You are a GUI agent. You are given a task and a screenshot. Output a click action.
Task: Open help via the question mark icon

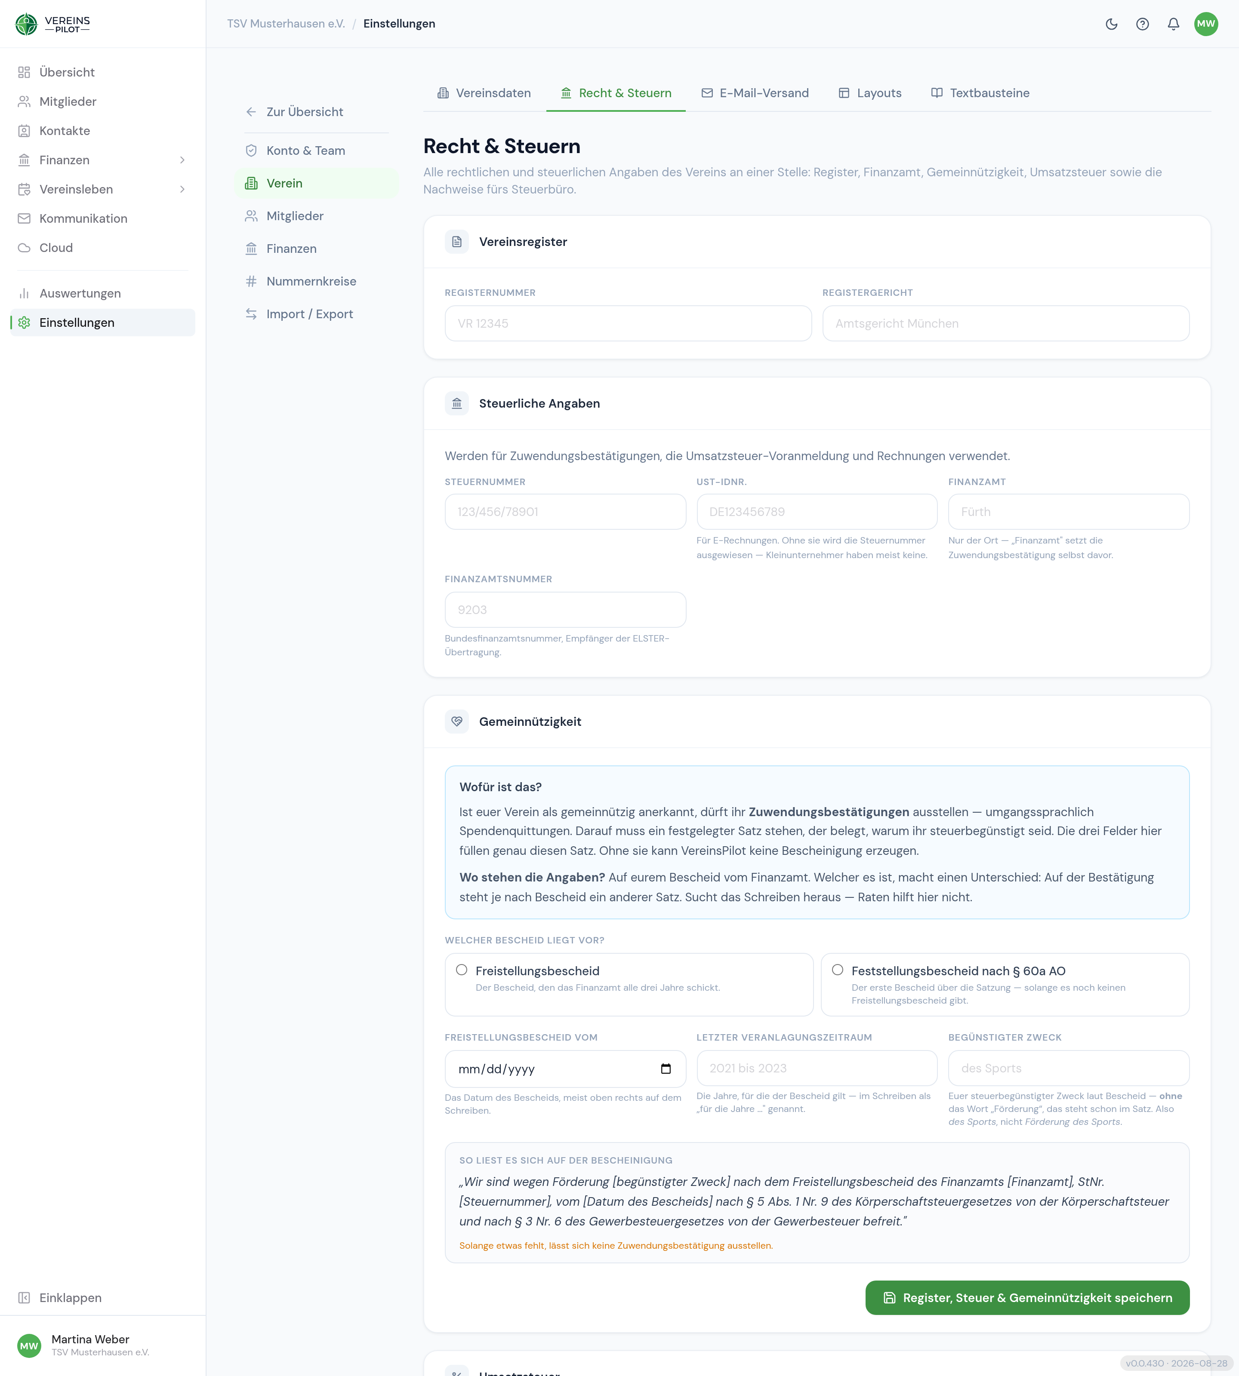point(1142,24)
